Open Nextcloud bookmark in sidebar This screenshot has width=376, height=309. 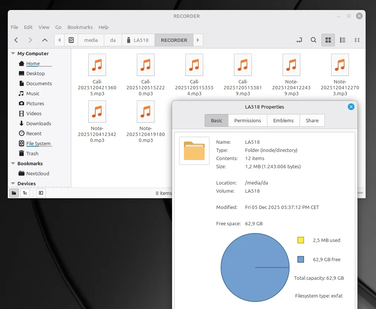point(37,173)
